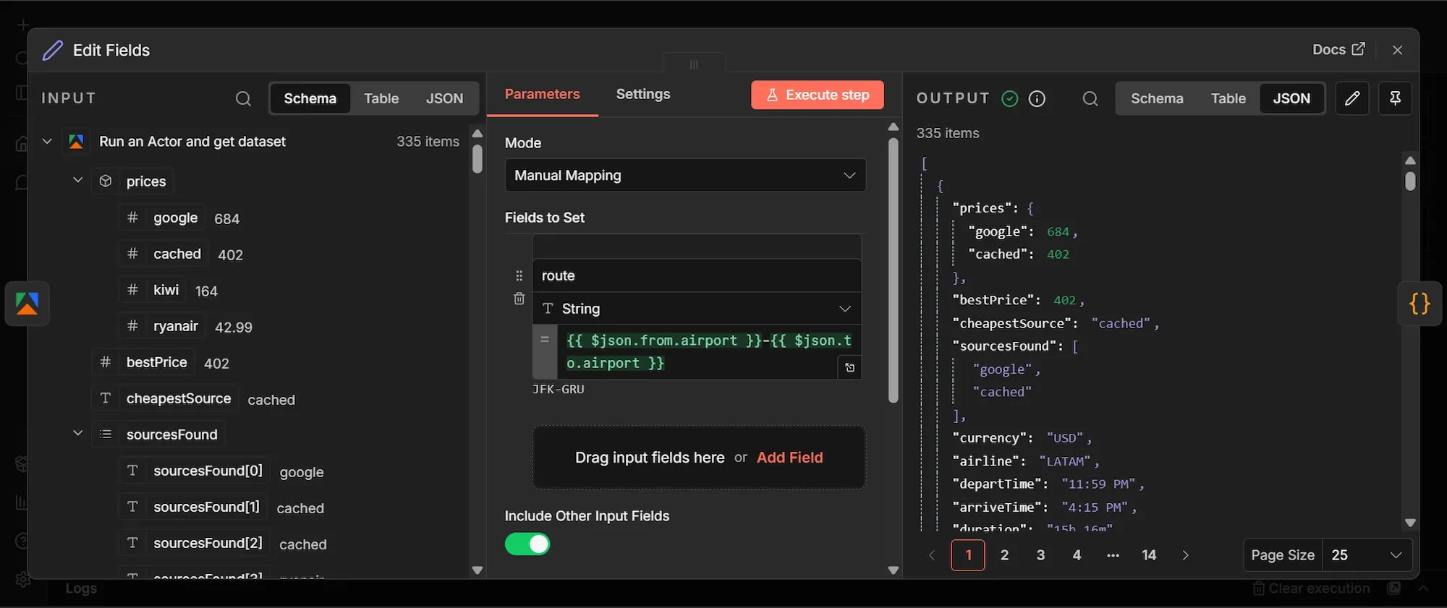This screenshot has height=608, width=1447.
Task: Select the sourcesFound[1] field
Action: pos(193,507)
